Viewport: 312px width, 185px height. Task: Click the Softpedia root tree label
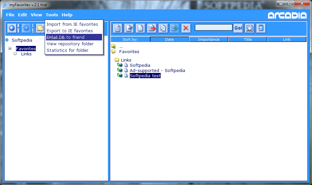coord(22,40)
